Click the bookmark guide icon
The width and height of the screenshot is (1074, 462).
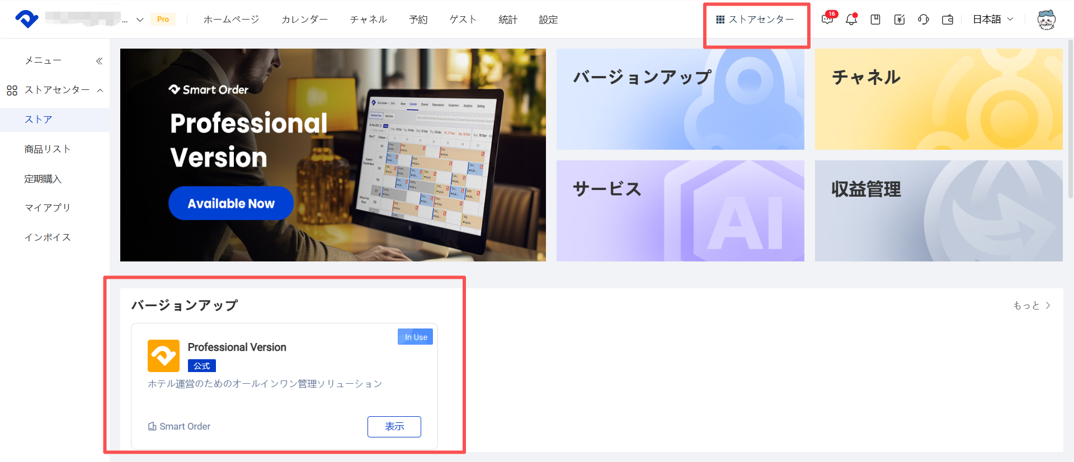875,20
